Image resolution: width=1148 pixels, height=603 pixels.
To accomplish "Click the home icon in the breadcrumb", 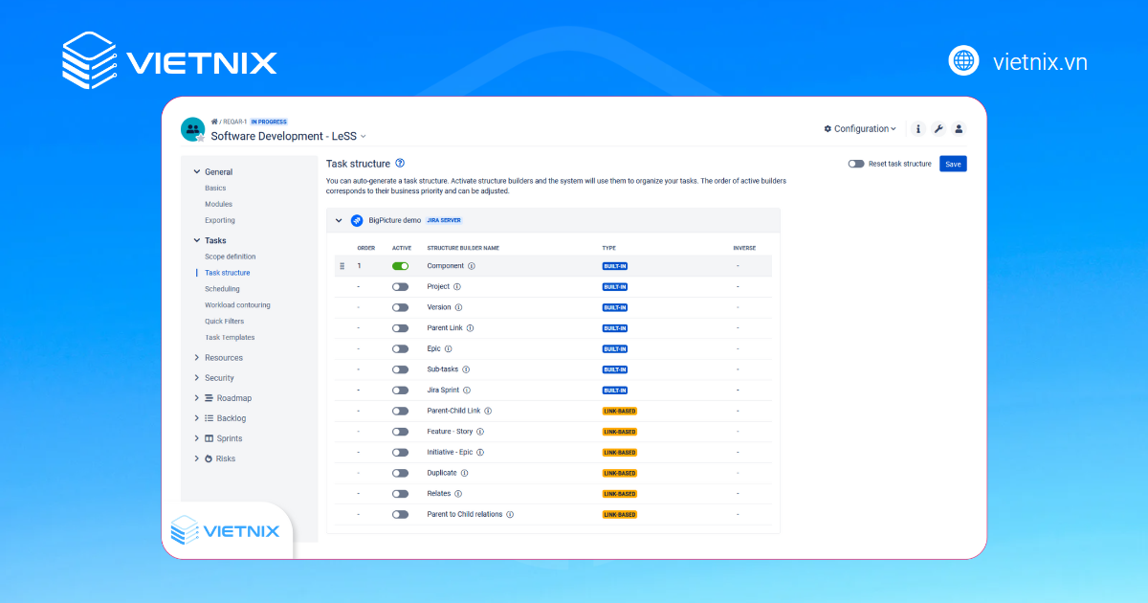I will [x=215, y=122].
